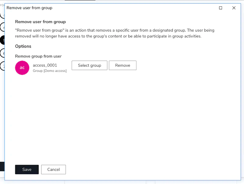Screen dimensions: 244x184
Task: Click the dialog title 'Remove user from group'
Action: 29,8
